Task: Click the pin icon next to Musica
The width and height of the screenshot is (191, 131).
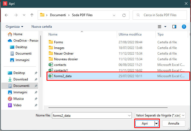Action: (x=36, y=99)
